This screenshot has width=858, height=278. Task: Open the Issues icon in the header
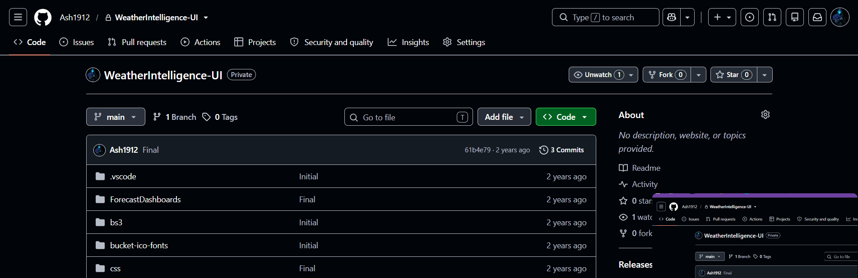click(750, 17)
